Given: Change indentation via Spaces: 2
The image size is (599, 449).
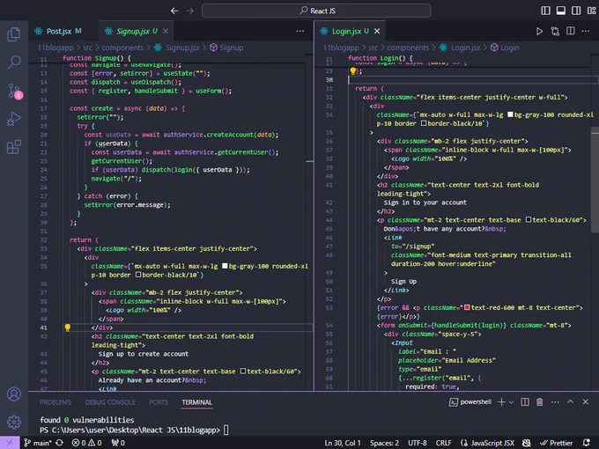Looking at the screenshot, I should (384, 443).
